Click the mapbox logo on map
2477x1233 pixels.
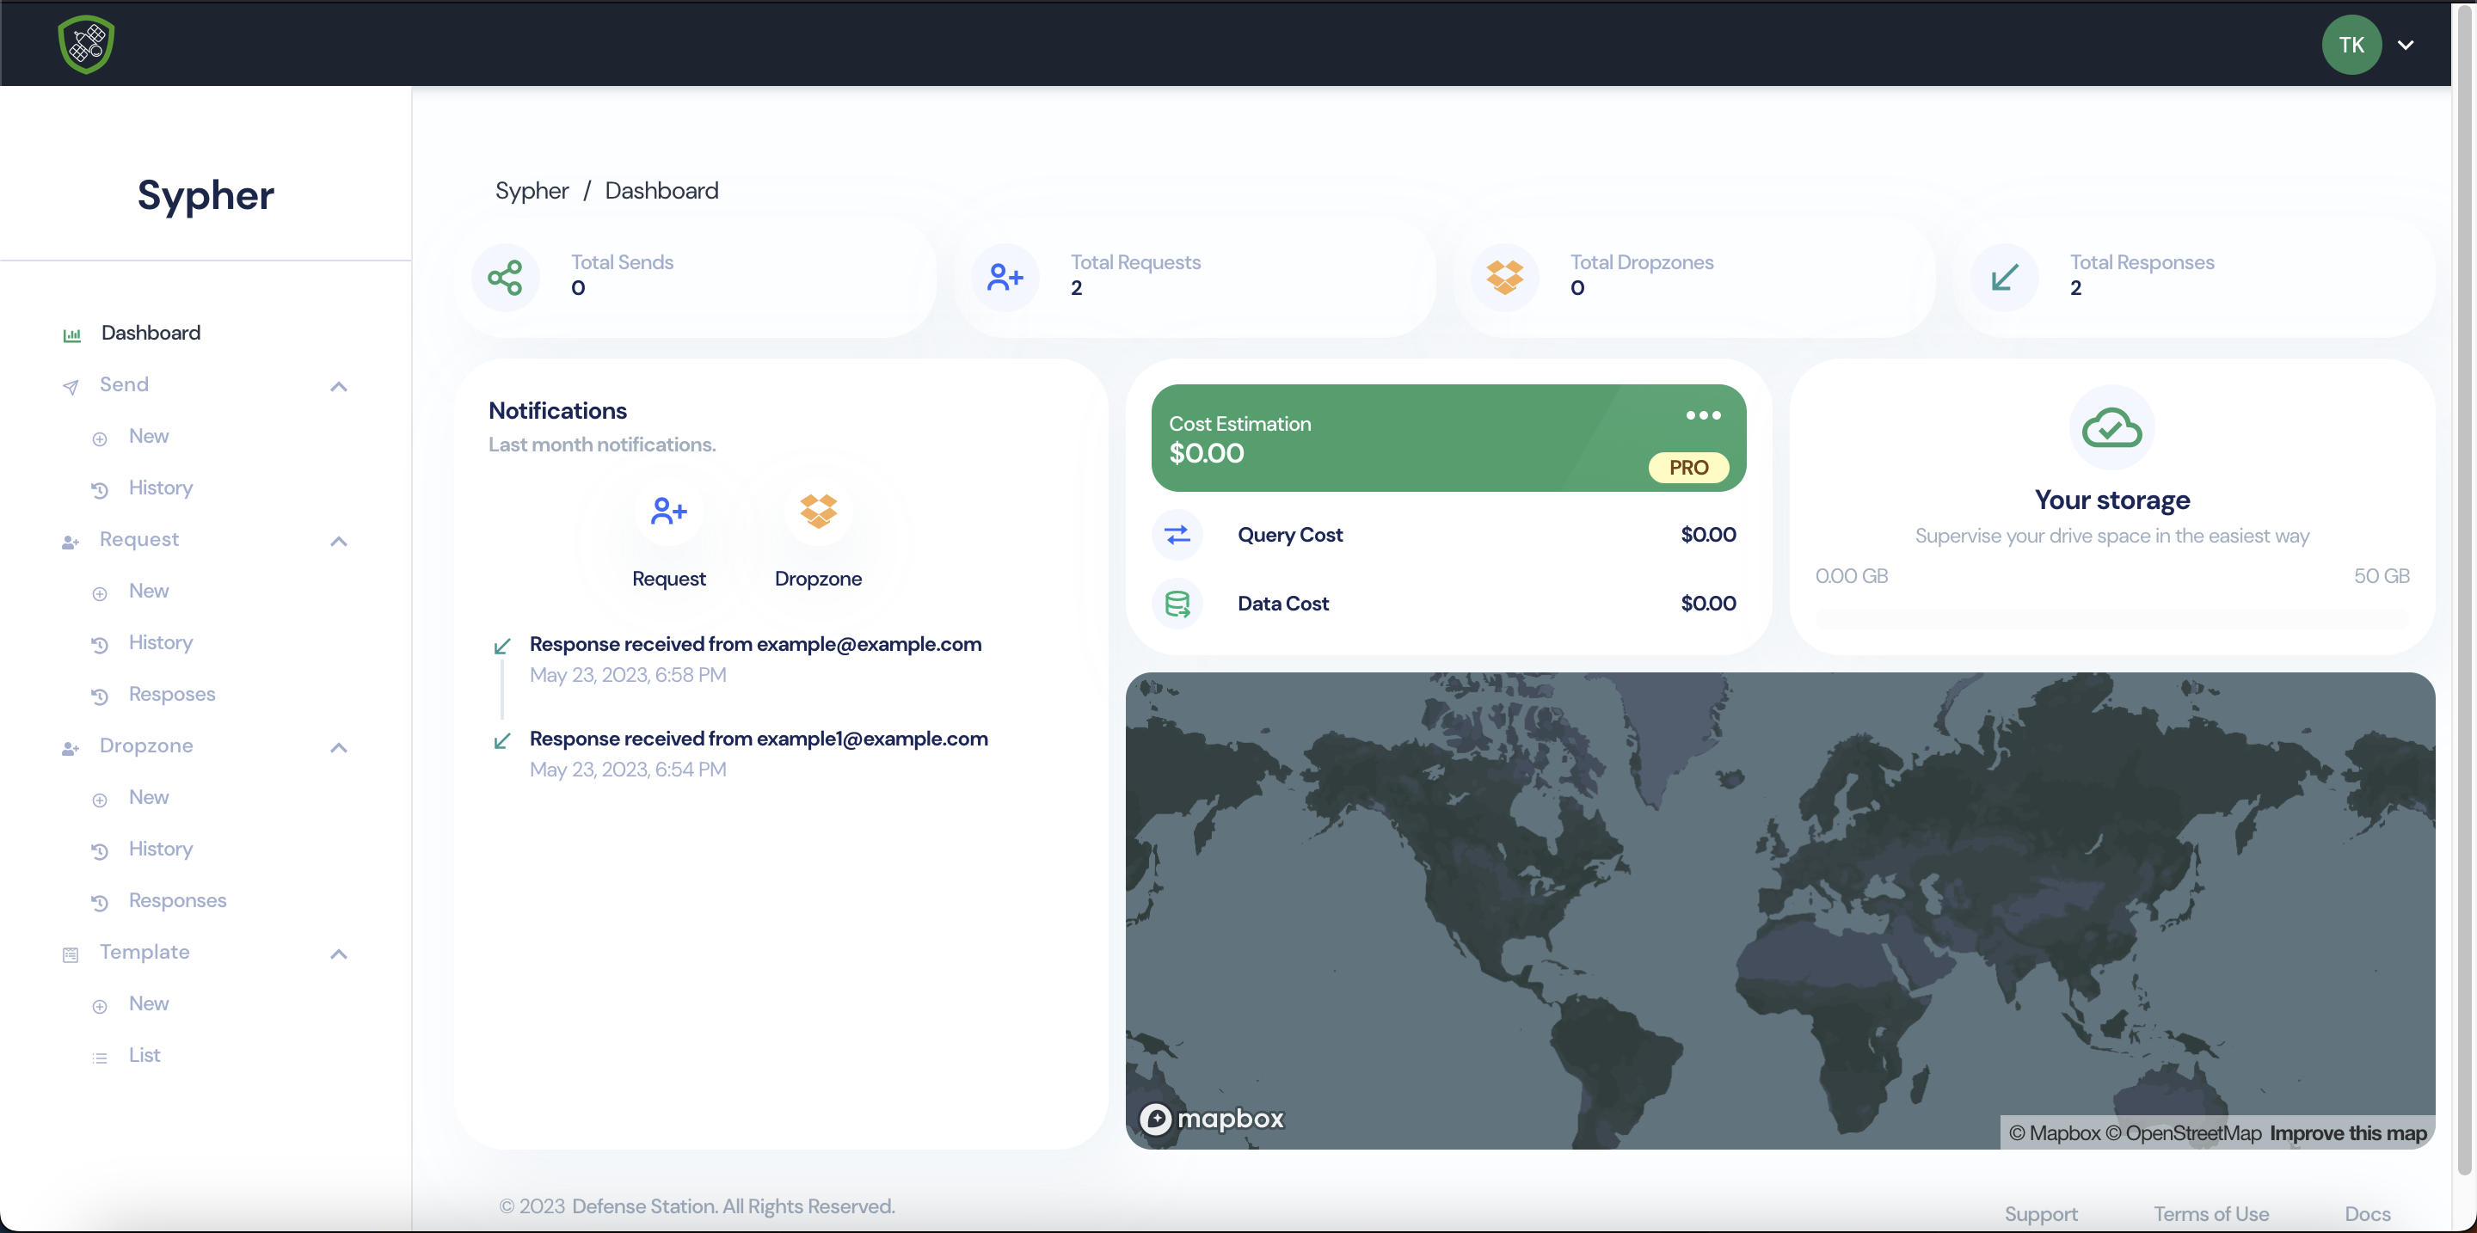[x=1212, y=1119]
